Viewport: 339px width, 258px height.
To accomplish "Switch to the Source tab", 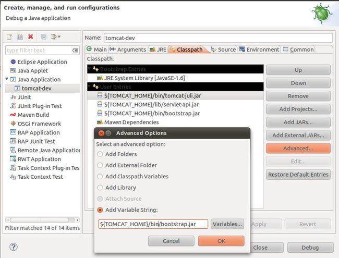I will [223, 50].
